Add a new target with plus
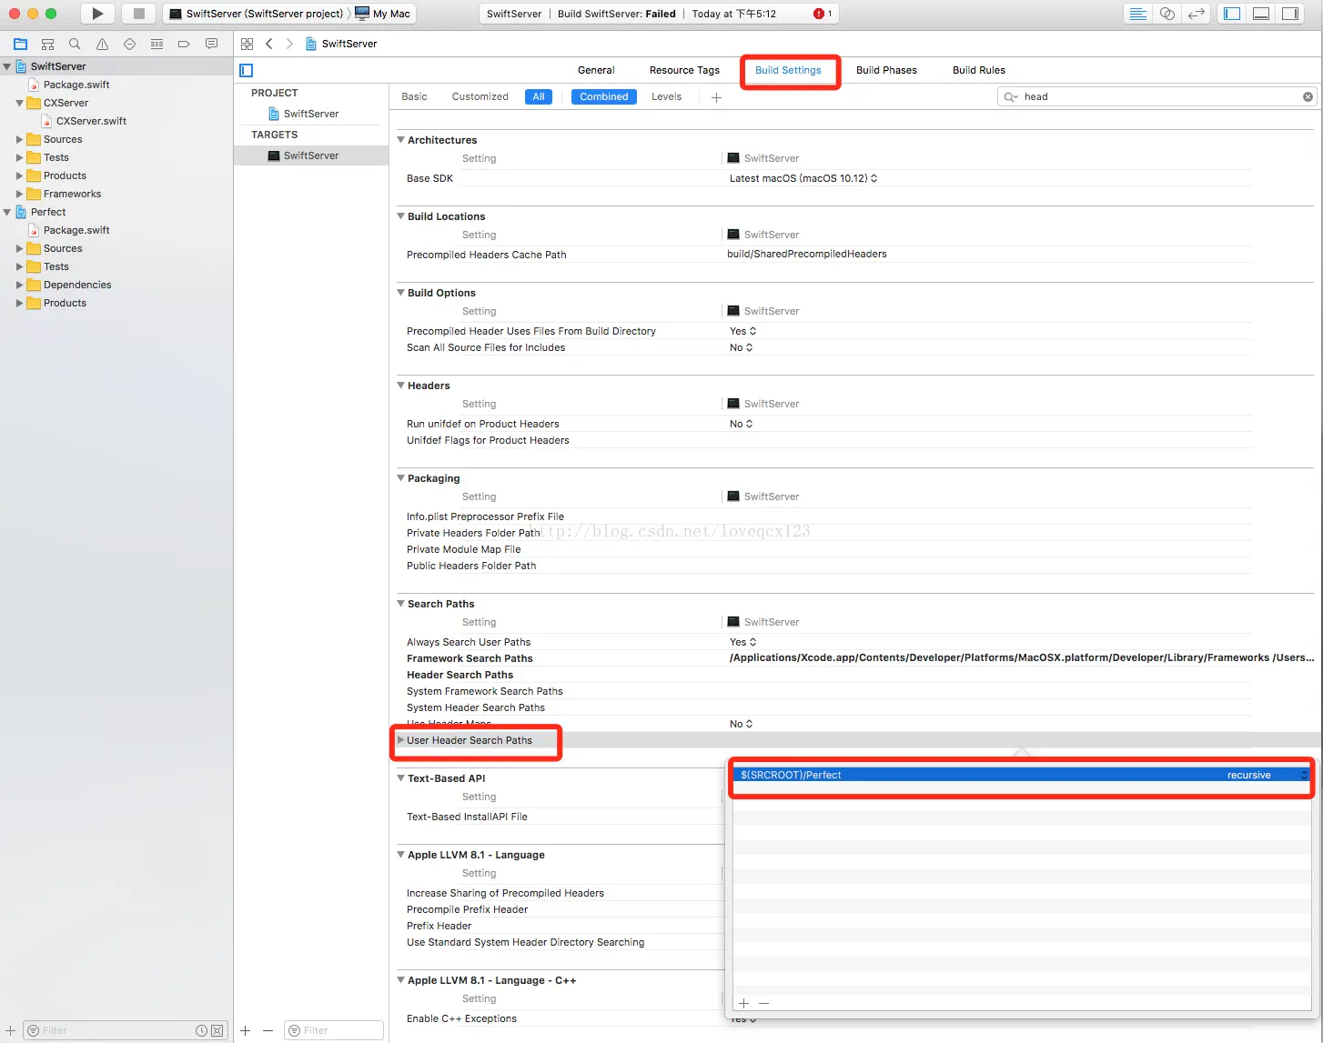Viewport: 1323px width, 1043px height. click(x=245, y=1030)
